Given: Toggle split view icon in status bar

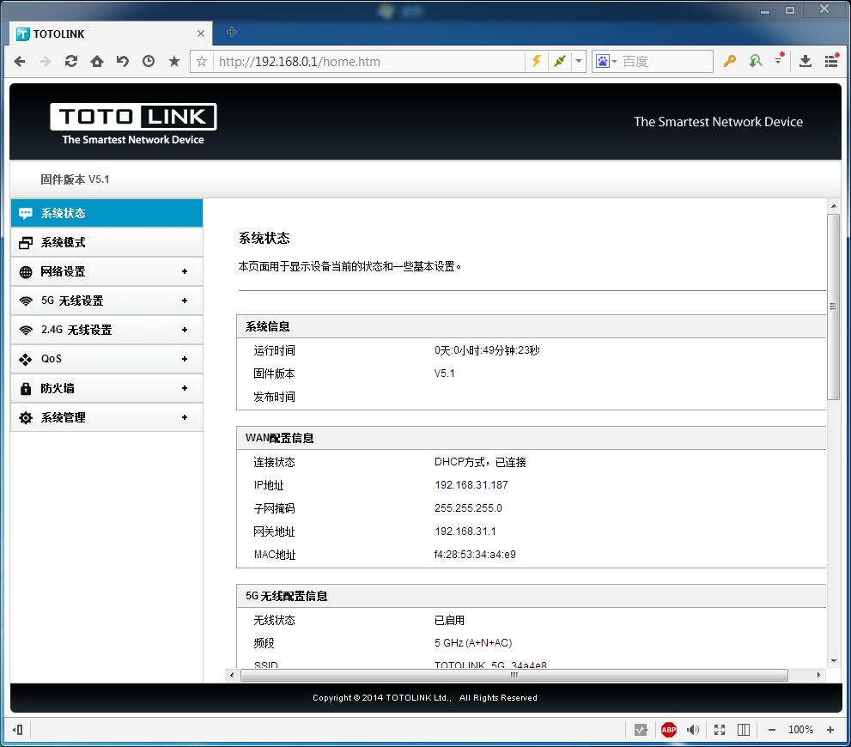Looking at the screenshot, I should [x=744, y=730].
